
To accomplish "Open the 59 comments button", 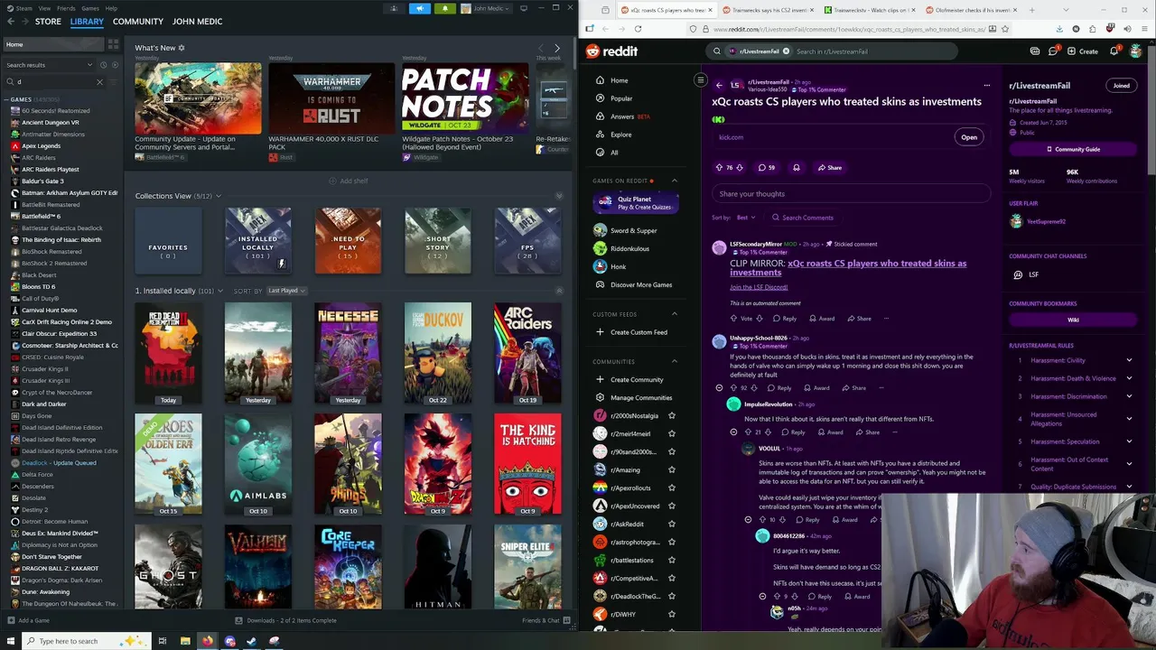I will tap(767, 167).
